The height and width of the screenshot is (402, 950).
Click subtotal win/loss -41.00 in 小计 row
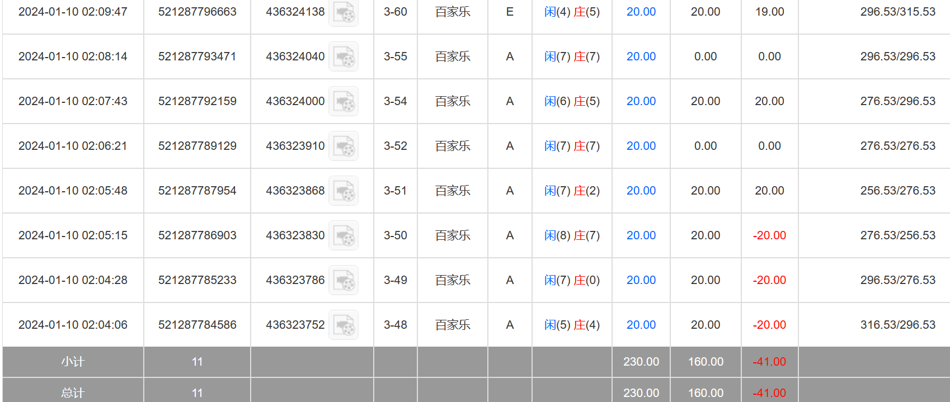click(770, 362)
